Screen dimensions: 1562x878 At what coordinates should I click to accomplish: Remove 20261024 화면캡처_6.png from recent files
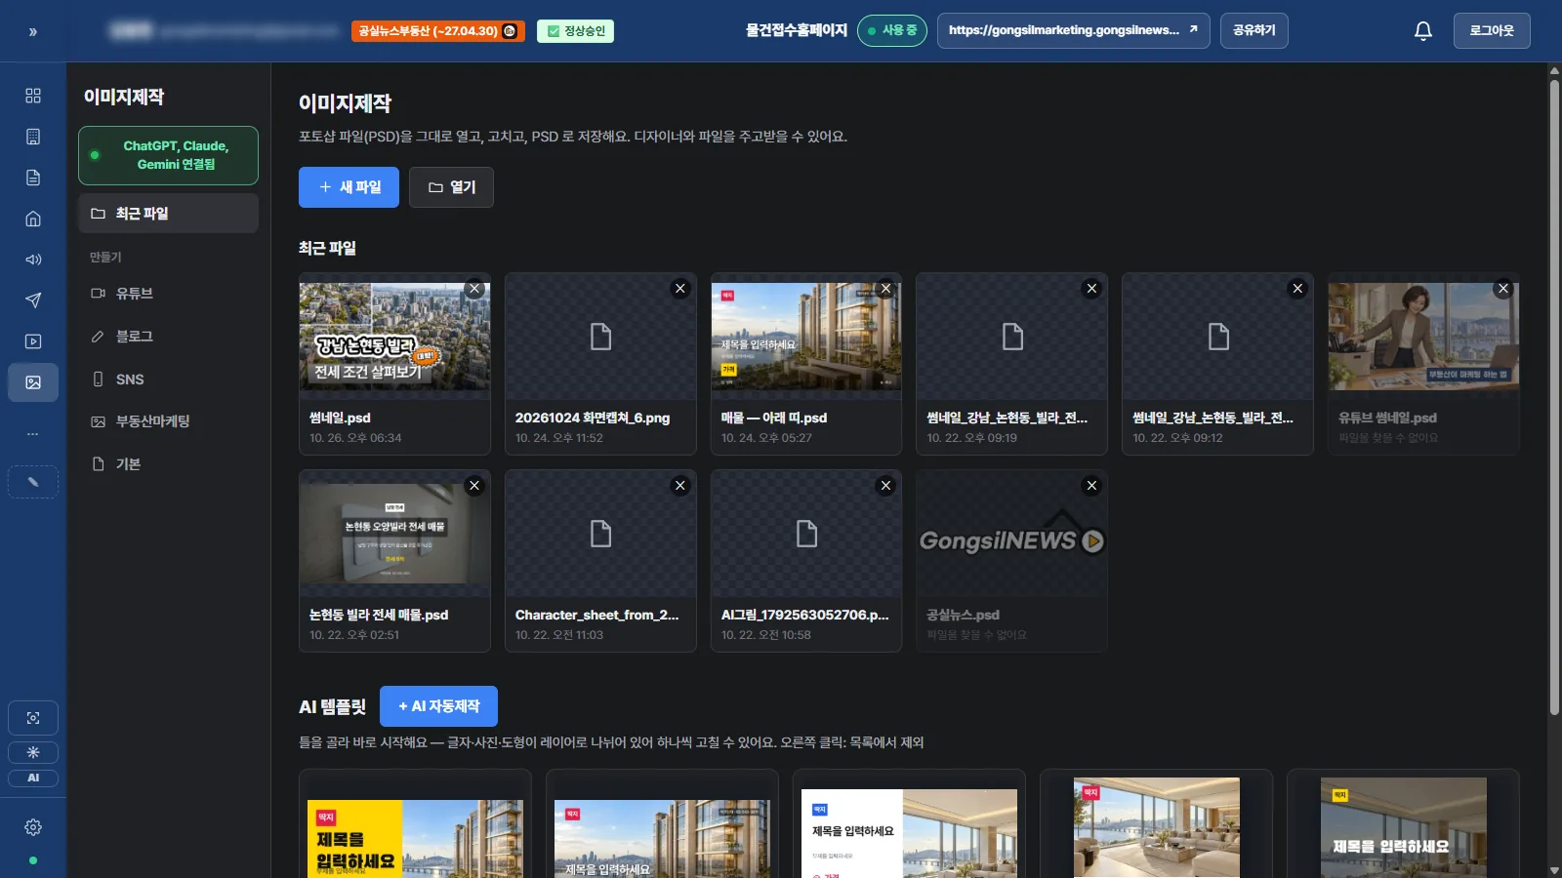[680, 289]
